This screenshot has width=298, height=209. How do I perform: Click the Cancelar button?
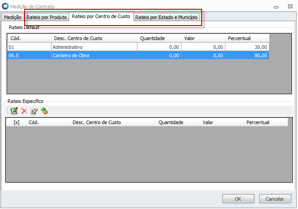(x=275, y=199)
